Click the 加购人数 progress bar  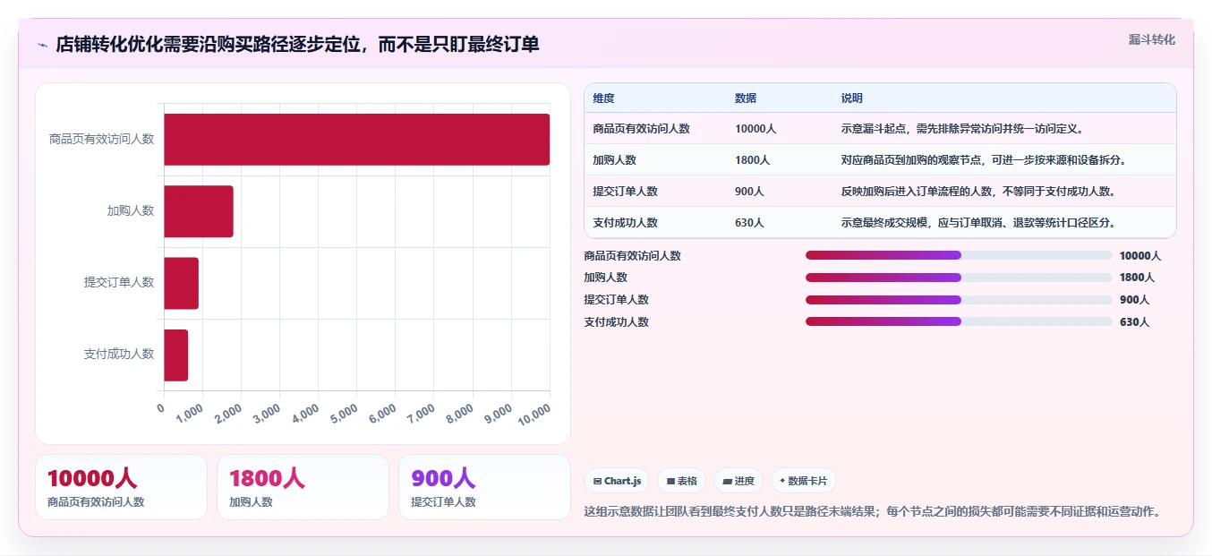(x=959, y=278)
